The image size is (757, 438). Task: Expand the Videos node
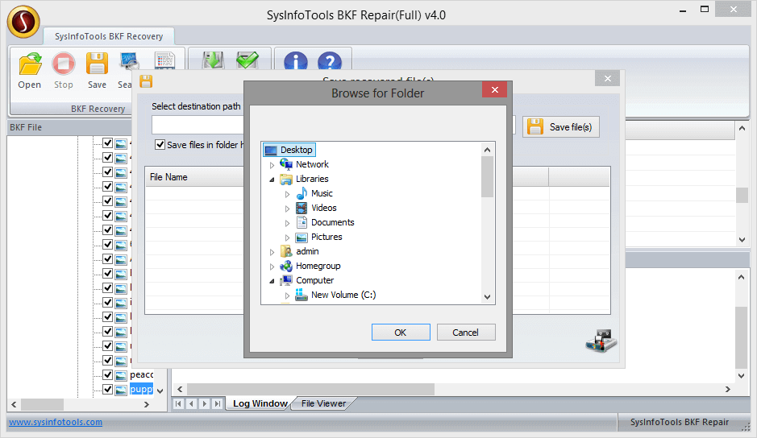tap(287, 209)
